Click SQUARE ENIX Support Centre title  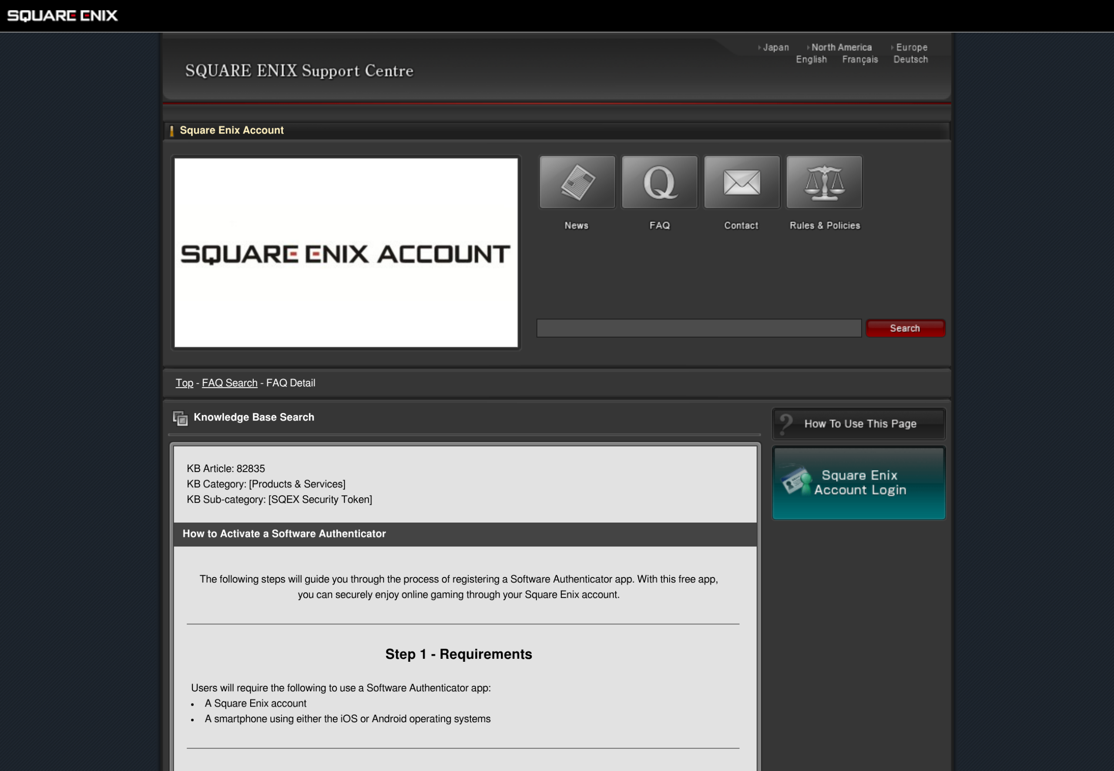coord(299,70)
